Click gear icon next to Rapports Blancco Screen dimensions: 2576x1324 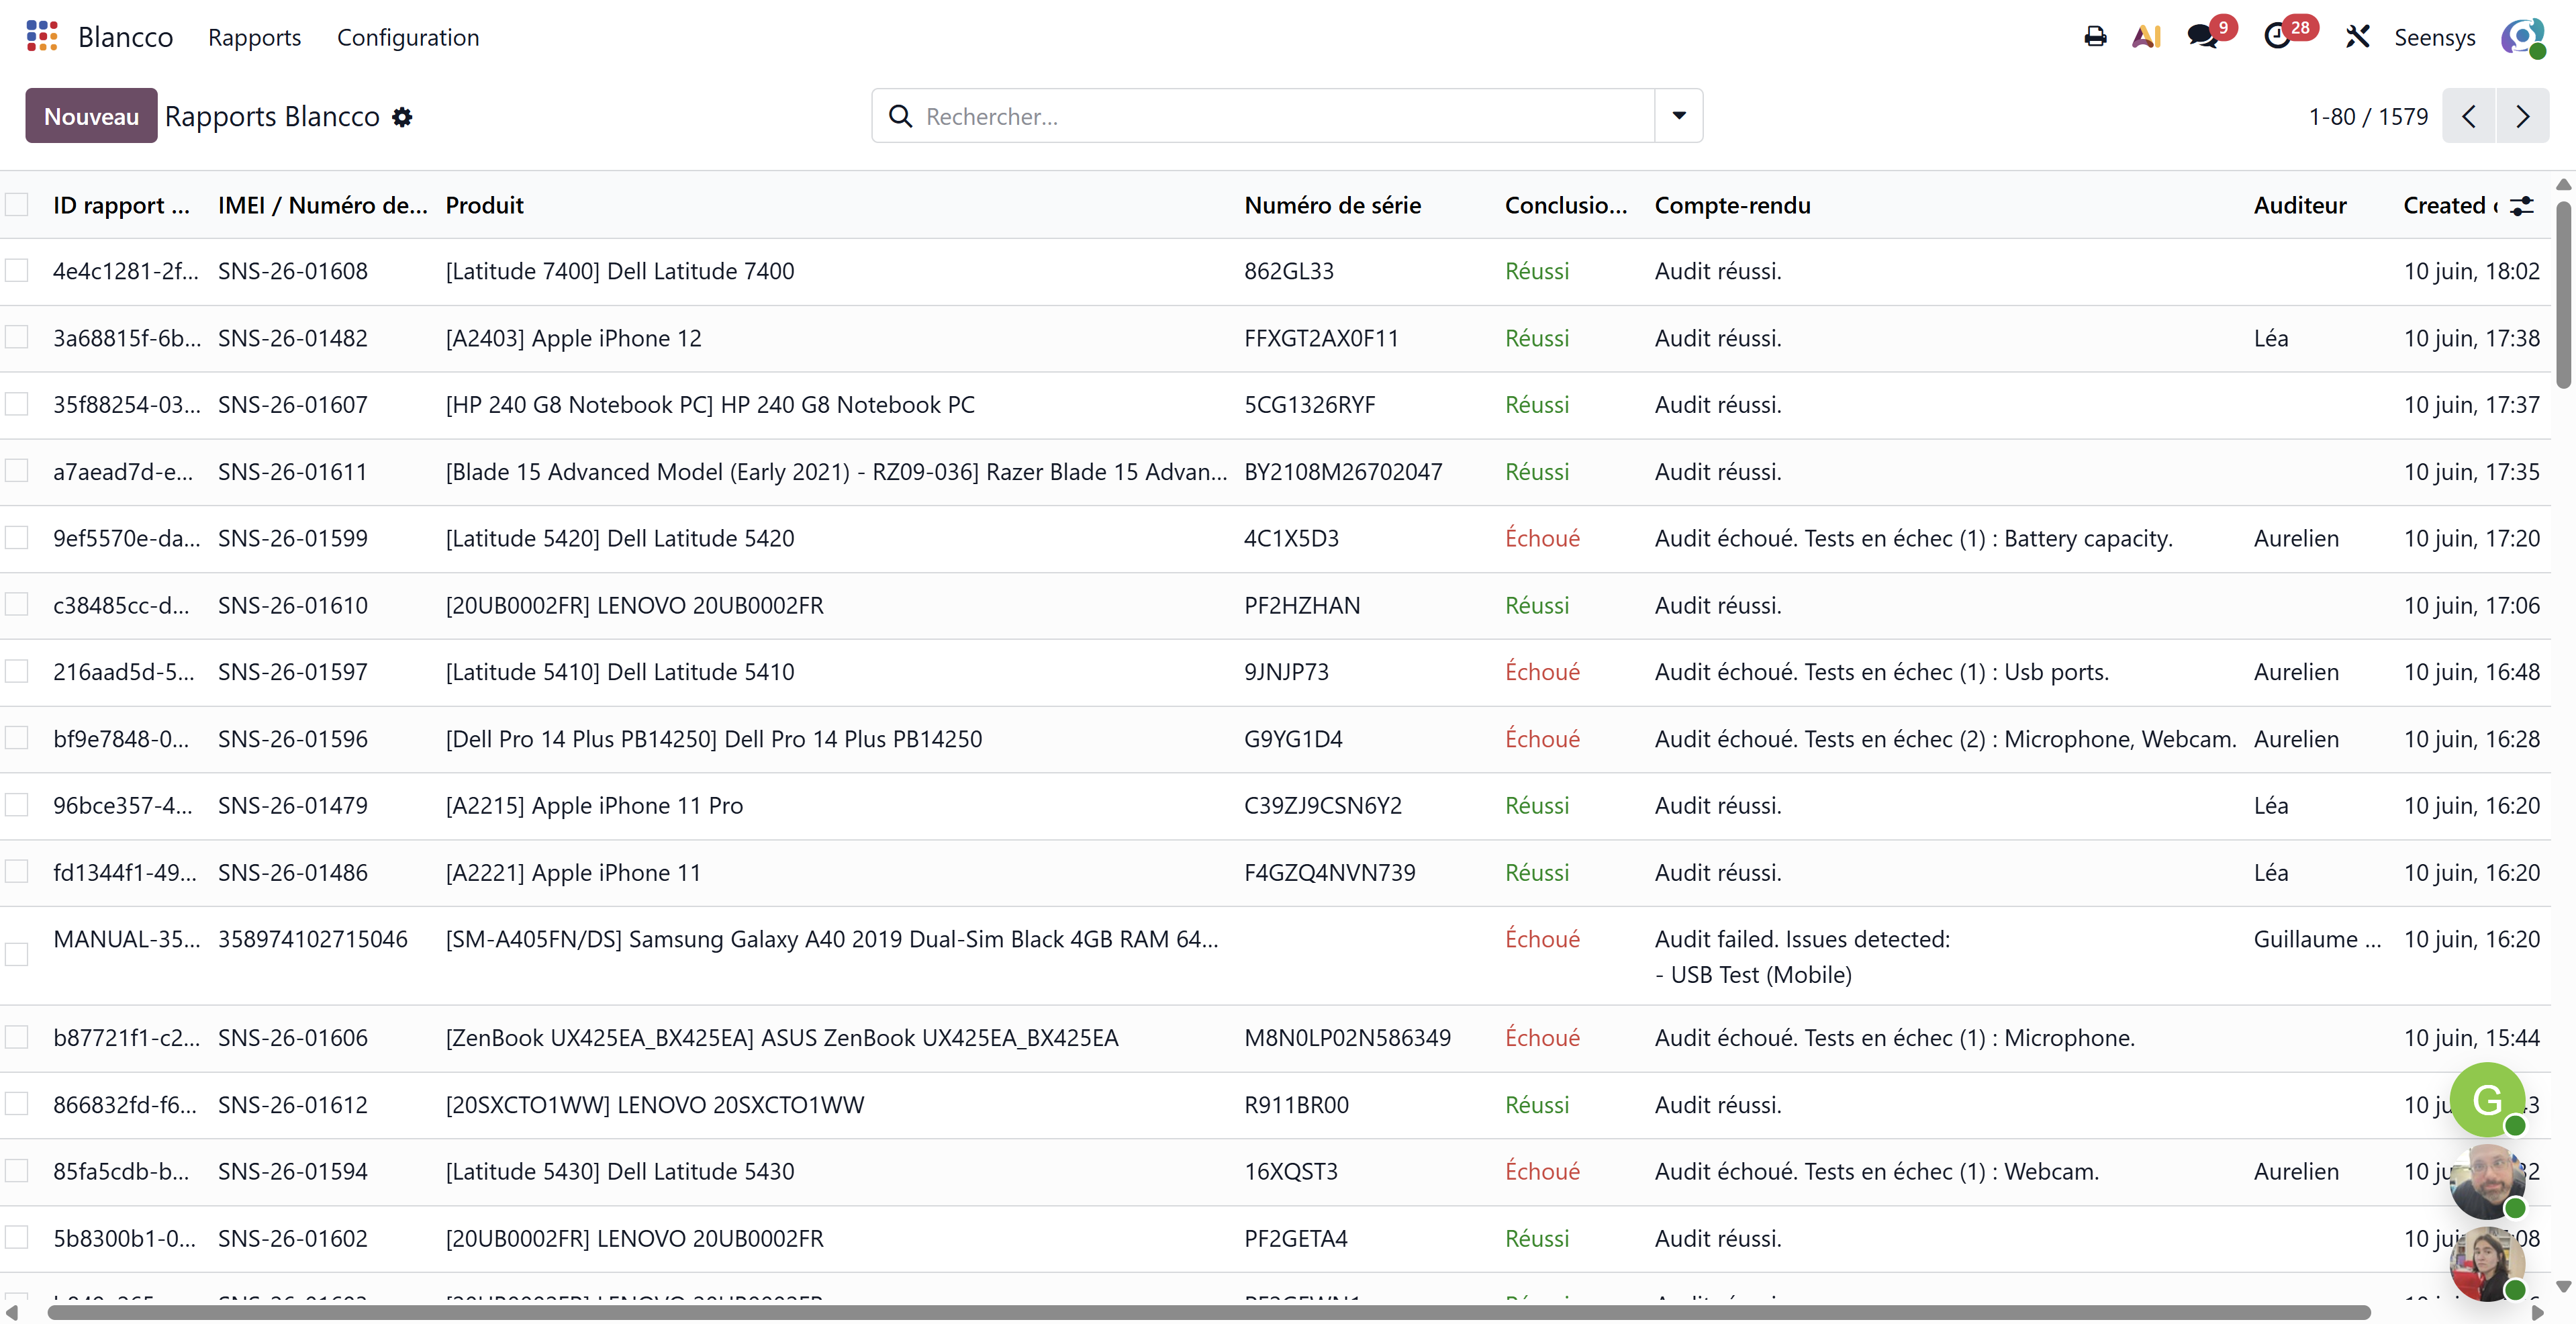tap(402, 117)
